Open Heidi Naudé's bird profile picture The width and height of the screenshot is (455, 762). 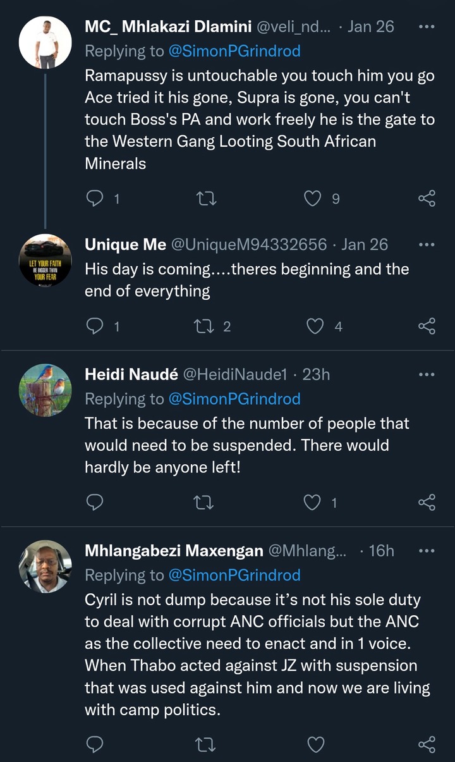pyautogui.click(x=45, y=390)
